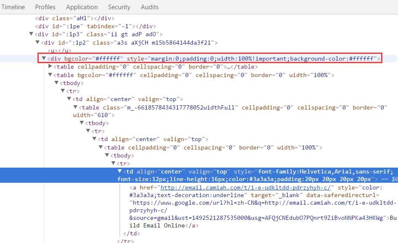Open the Audits tab
Screen dimensions: 398x243
coord(150,7)
